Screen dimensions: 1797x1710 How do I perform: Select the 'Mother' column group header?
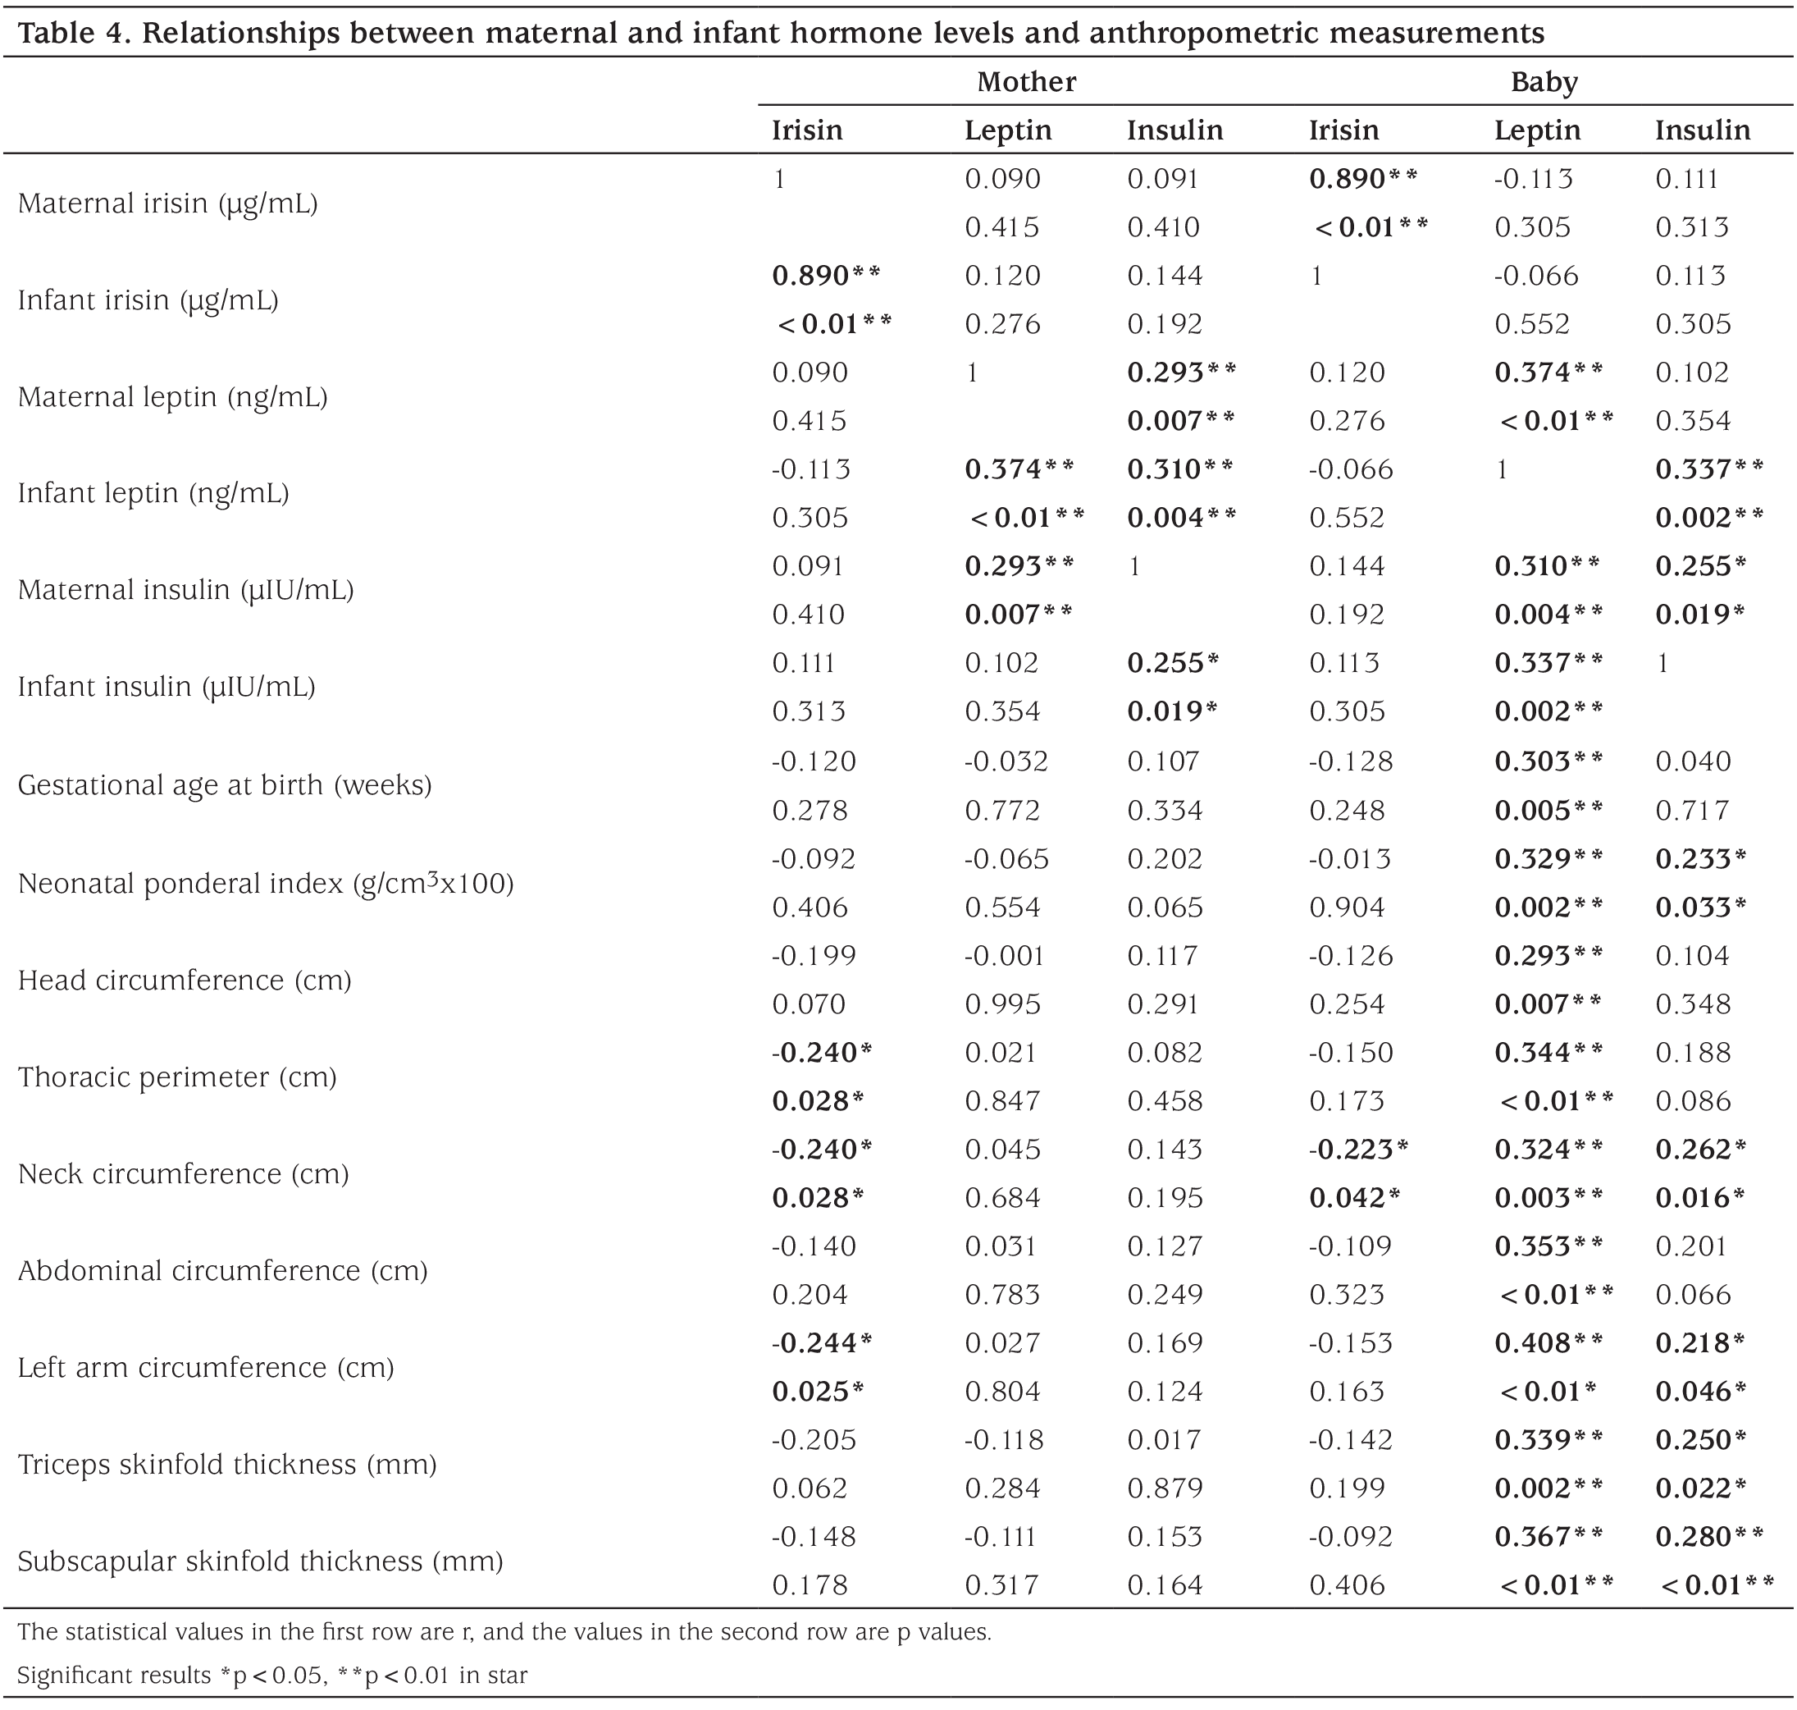(1026, 82)
